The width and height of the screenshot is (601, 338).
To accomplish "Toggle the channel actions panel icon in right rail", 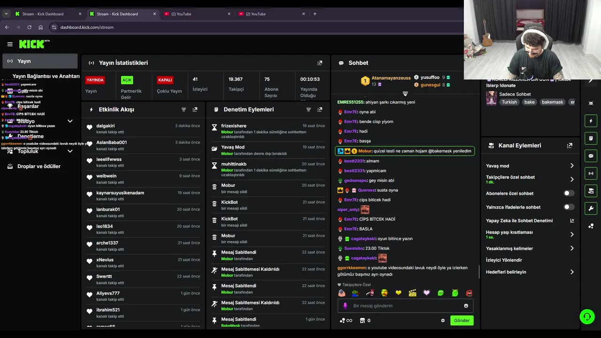I will point(591,191).
